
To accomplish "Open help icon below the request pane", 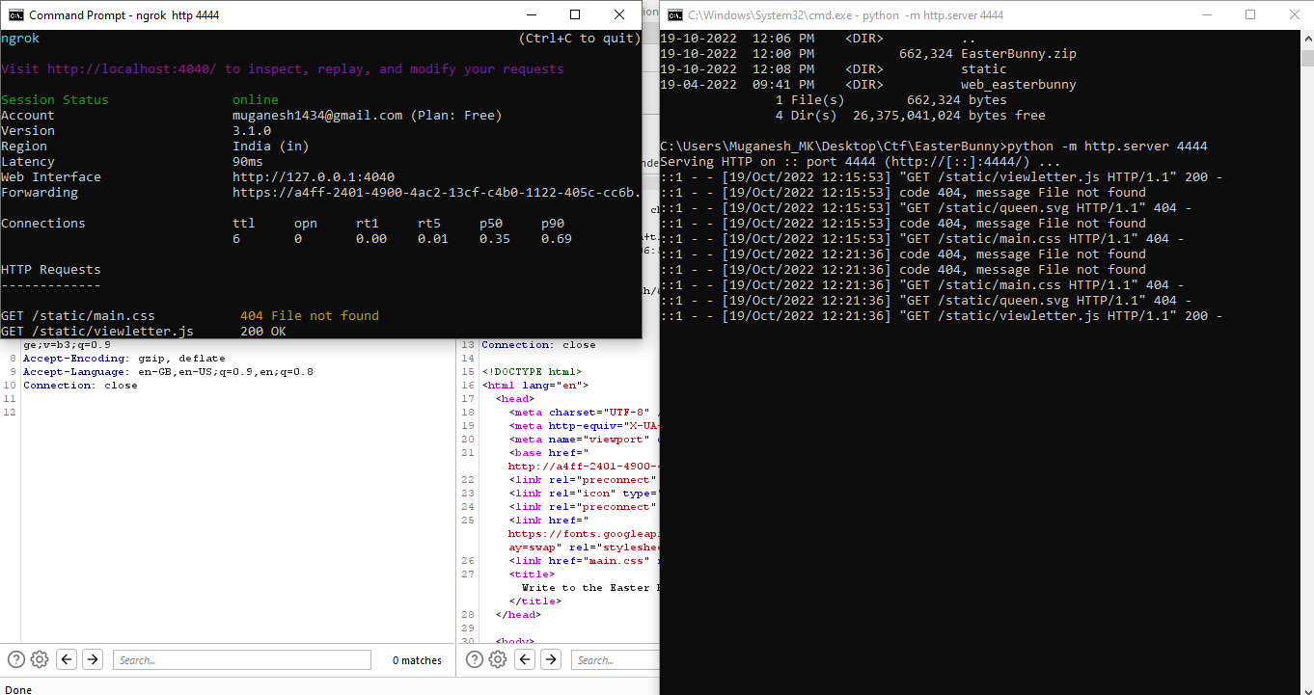I will (x=15, y=659).
